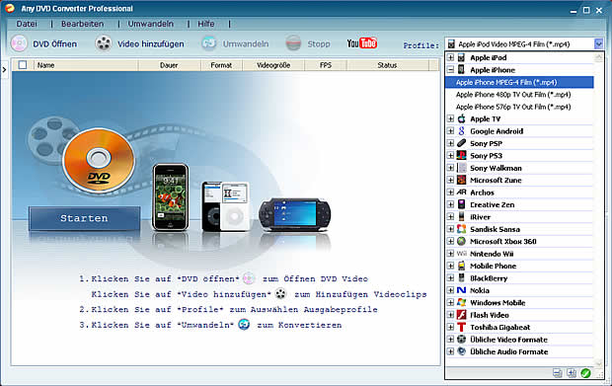Click the Nokia N logo icon
This screenshot has width=612, height=386.
461,290
